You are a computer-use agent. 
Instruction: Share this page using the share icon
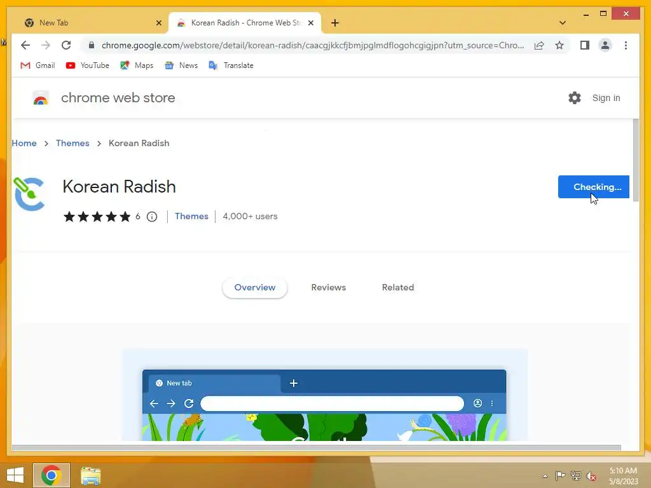pyautogui.click(x=539, y=45)
